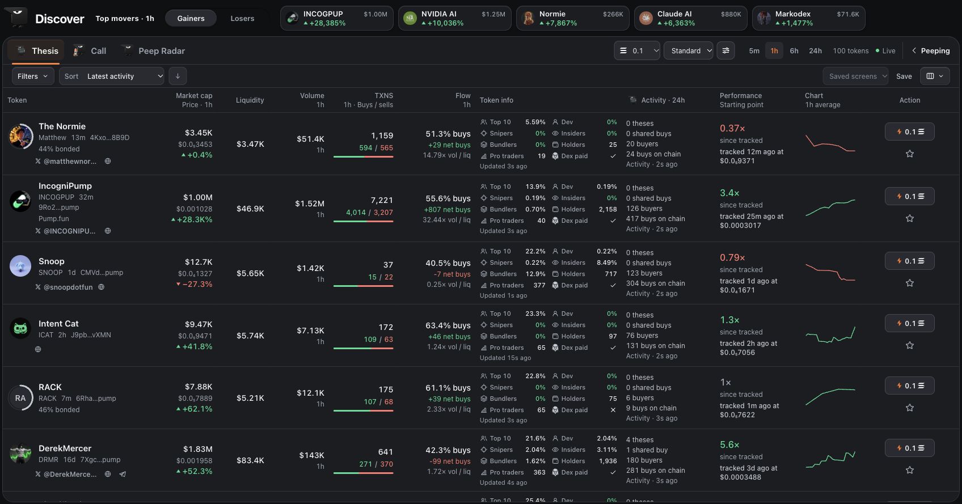Image resolution: width=962 pixels, height=504 pixels.
Task: Click The Normie token avatar
Action: [x=20, y=137]
